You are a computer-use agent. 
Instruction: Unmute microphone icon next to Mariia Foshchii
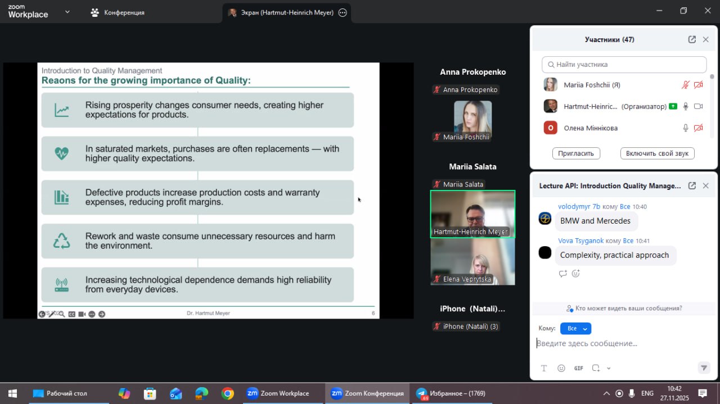click(x=686, y=85)
